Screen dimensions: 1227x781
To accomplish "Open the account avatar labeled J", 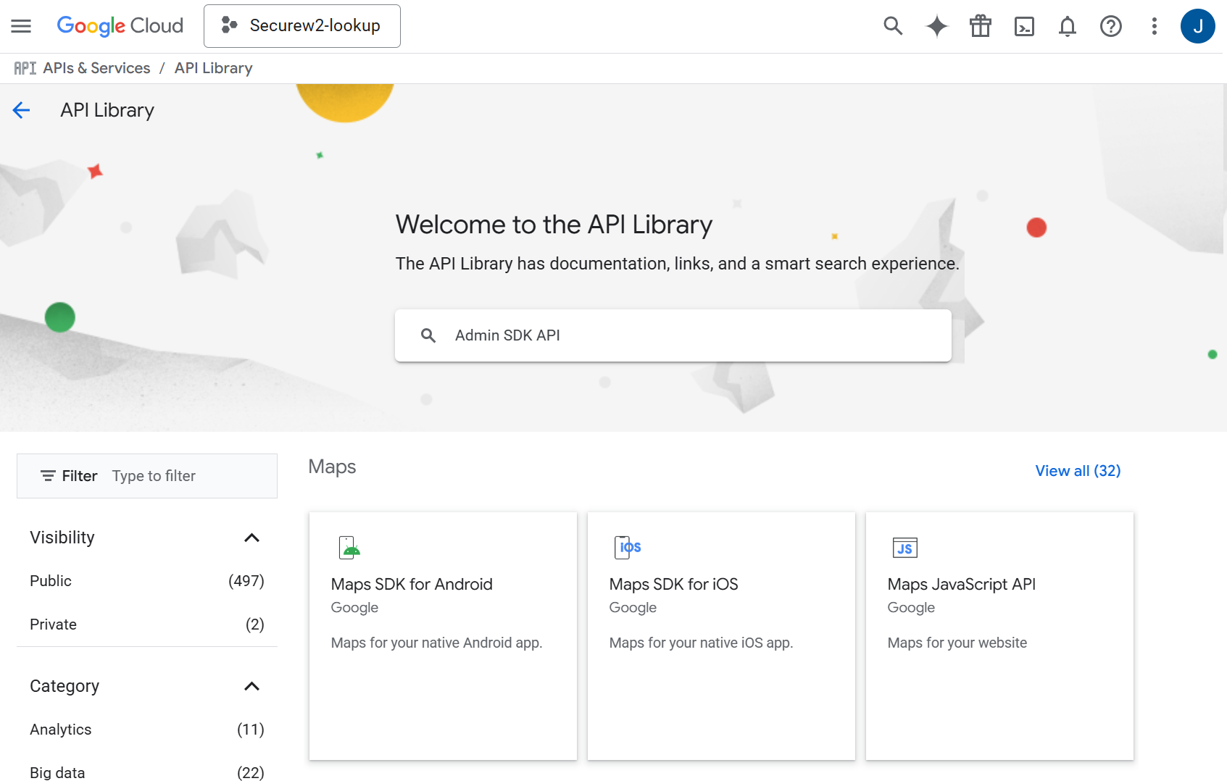I will [1197, 26].
